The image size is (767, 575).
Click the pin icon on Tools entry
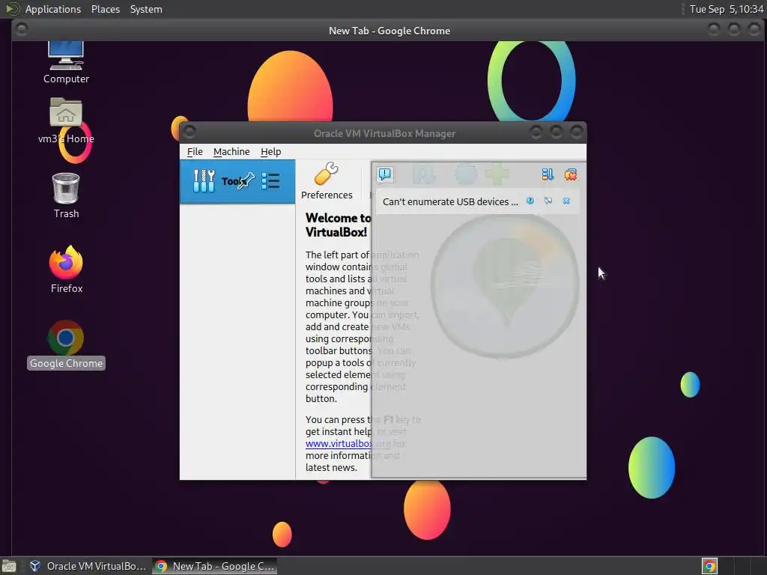pyautogui.click(x=246, y=180)
